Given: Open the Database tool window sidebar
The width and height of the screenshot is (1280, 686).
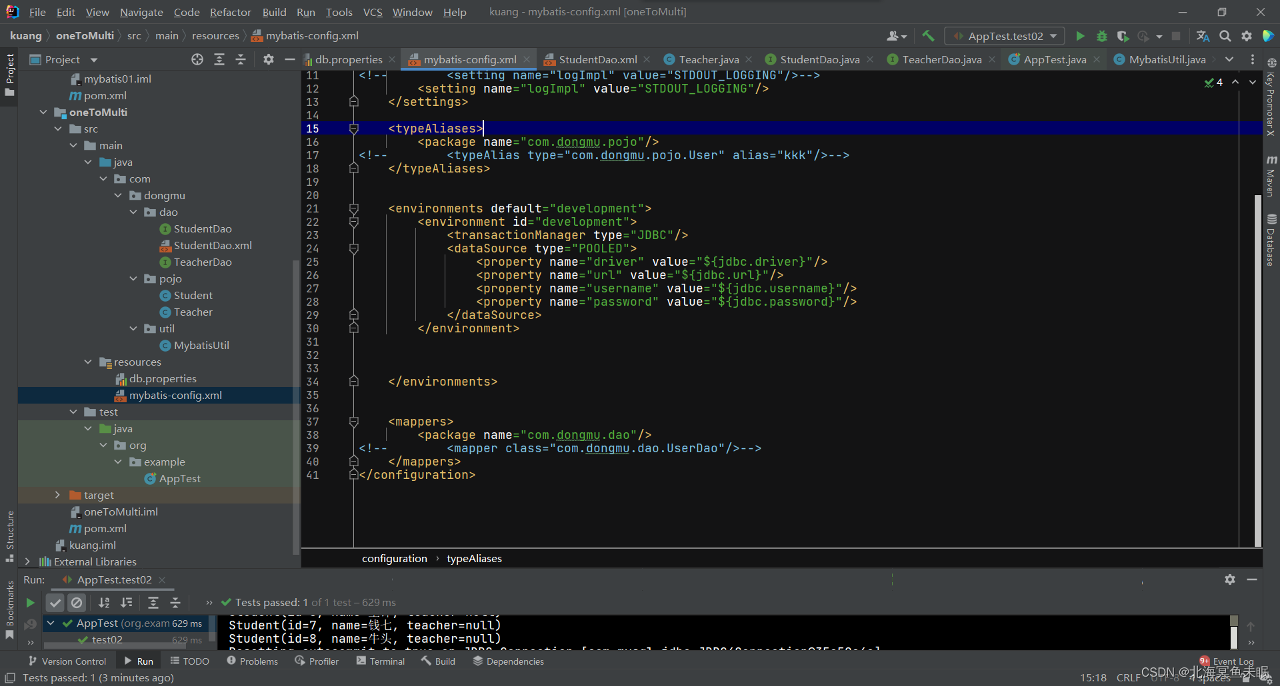Looking at the screenshot, I should click(1271, 240).
